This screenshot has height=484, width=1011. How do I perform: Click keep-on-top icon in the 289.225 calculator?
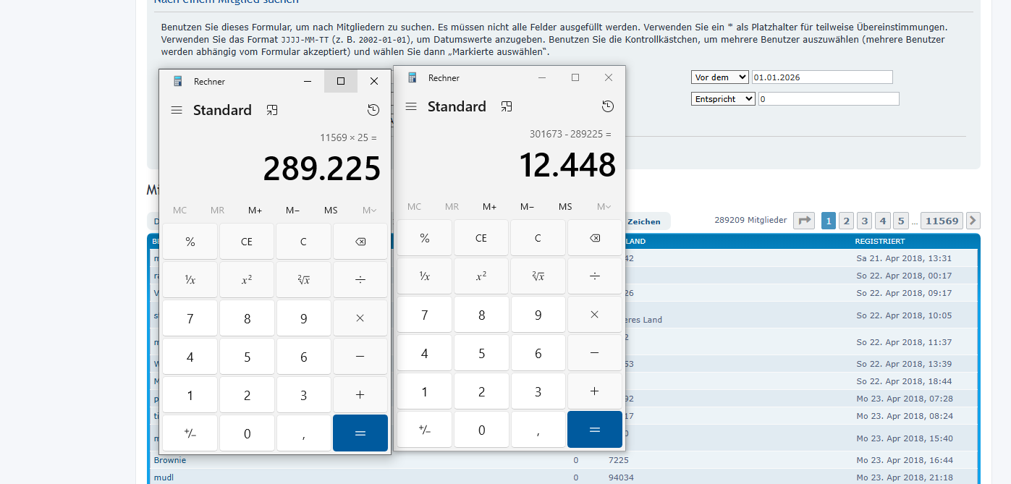pos(272,111)
